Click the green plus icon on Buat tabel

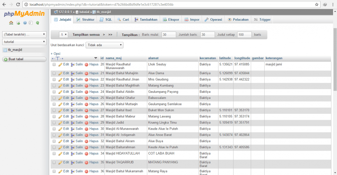(6, 60)
